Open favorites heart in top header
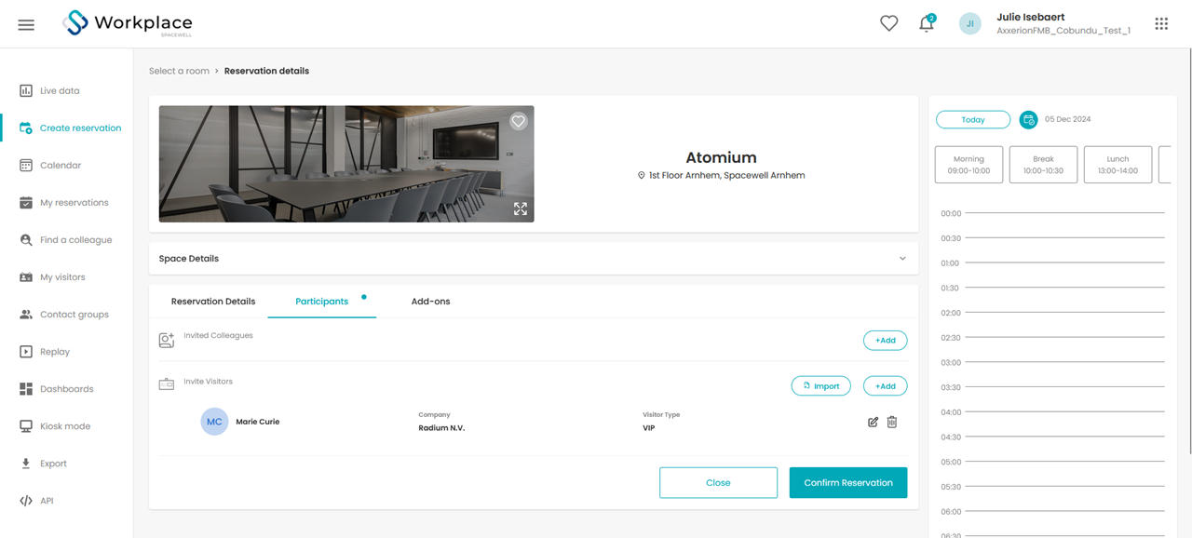Viewport: 1192px width, 538px height. point(889,24)
